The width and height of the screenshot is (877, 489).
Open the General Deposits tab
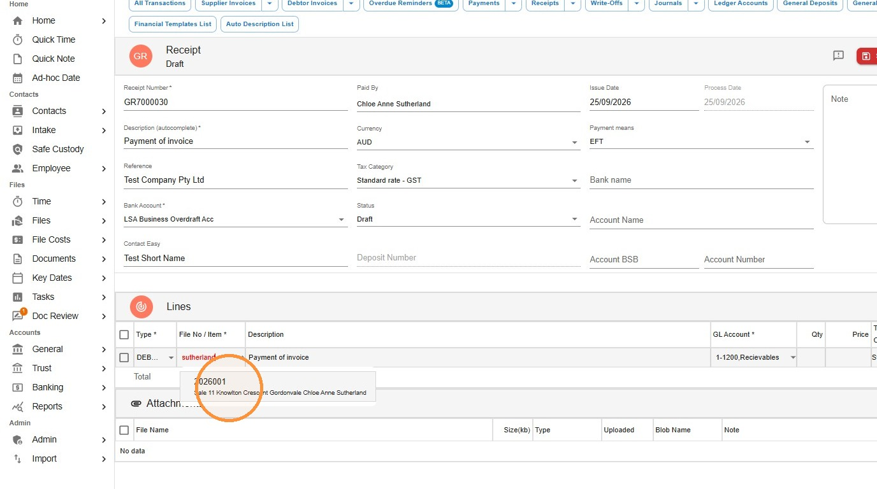pos(810,4)
